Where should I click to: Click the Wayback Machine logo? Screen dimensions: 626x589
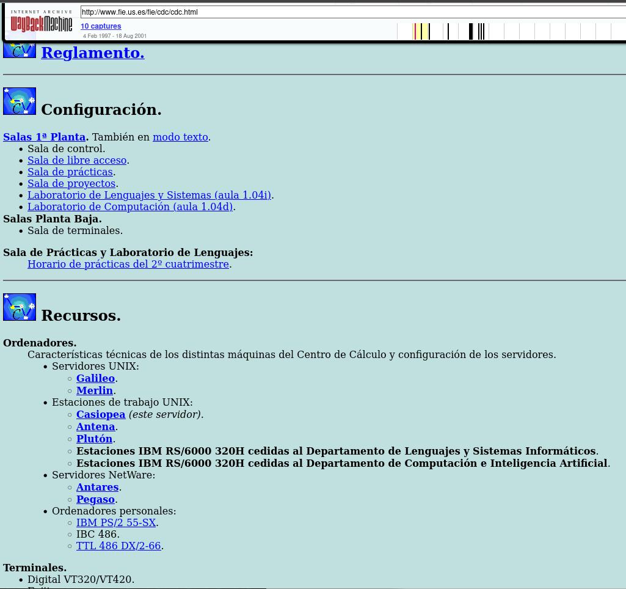41,22
